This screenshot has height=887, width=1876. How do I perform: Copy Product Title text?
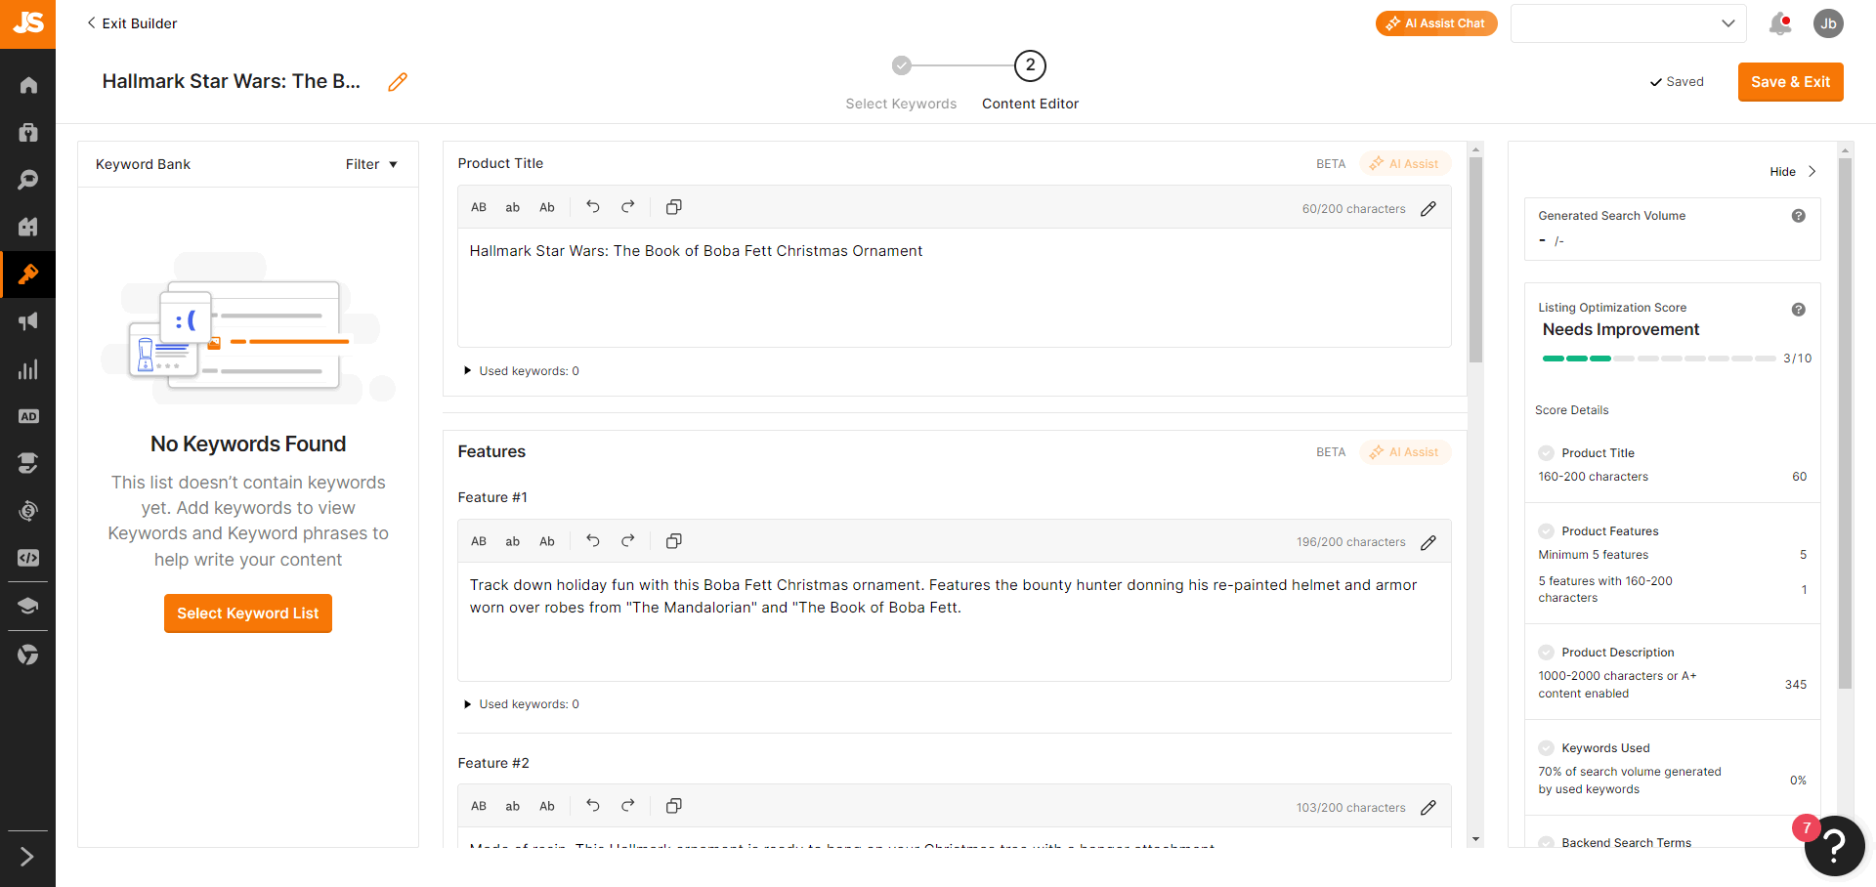[x=674, y=207]
